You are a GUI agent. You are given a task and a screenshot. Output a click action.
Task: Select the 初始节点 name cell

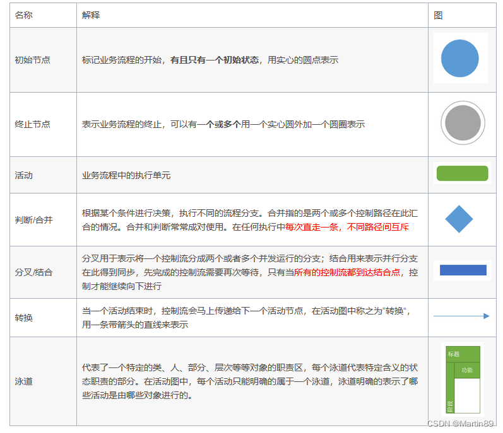click(x=43, y=60)
